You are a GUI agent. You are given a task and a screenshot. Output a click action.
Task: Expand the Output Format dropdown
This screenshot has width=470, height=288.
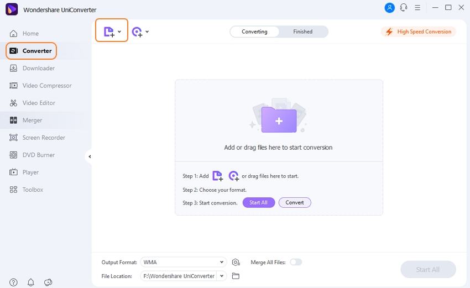click(222, 262)
